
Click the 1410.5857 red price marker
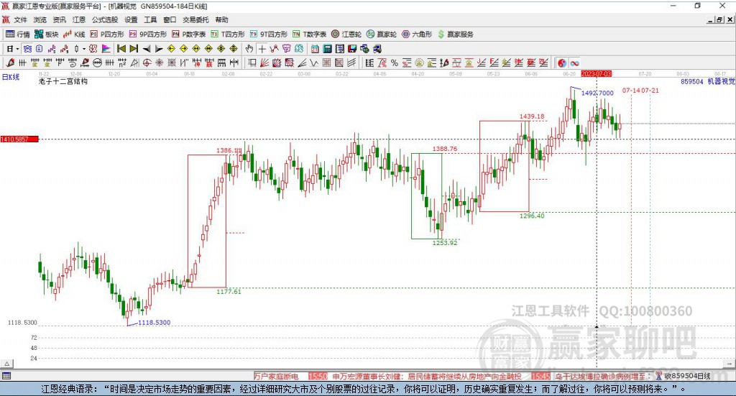[19, 139]
